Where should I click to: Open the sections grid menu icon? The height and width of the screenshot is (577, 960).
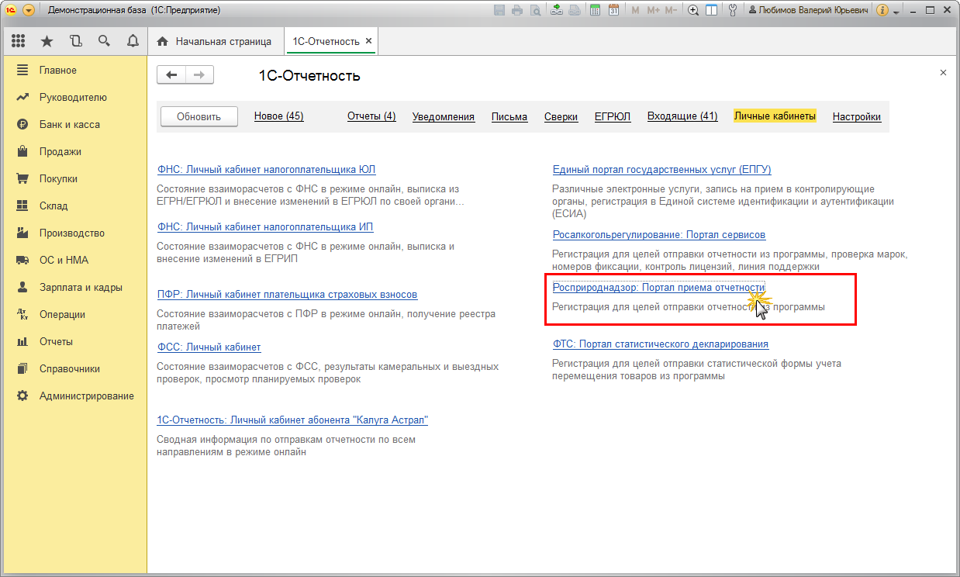19,41
